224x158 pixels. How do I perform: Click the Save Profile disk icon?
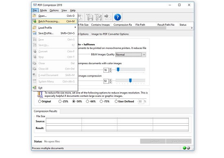pyautogui.click(x=35, y=33)
